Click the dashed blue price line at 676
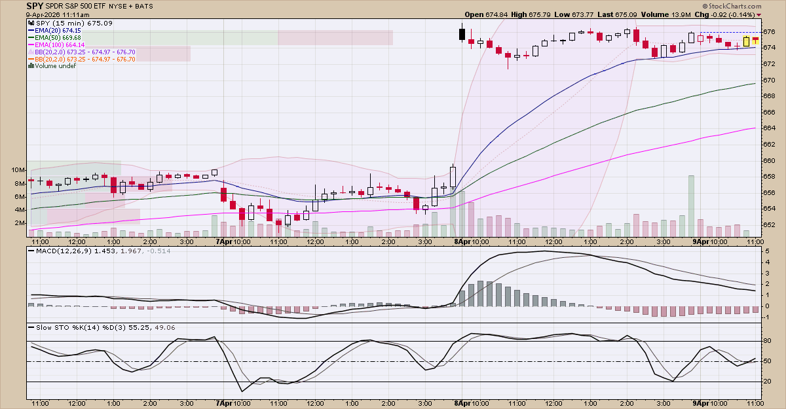The width and height of the screenshot is (786, 409). tap(730, 32)
